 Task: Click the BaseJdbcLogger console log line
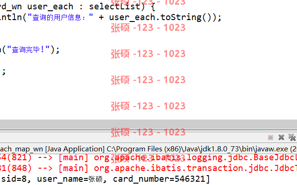[149, 157]
